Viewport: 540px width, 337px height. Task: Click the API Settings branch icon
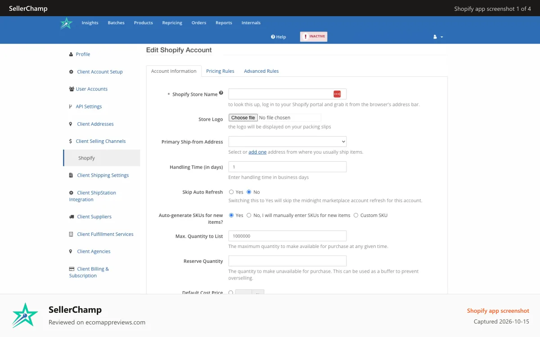coord(71,106)
